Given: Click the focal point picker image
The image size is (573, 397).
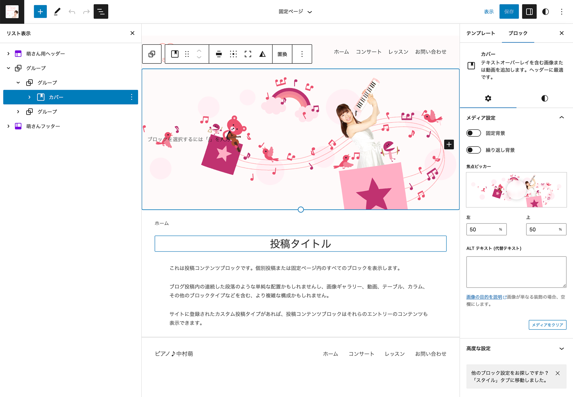Looking at the screenshot, I should point(516,190).
